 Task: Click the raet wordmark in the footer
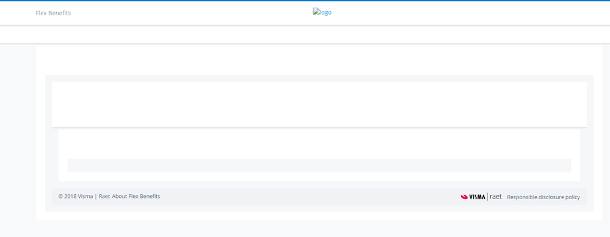click(496, 197)
